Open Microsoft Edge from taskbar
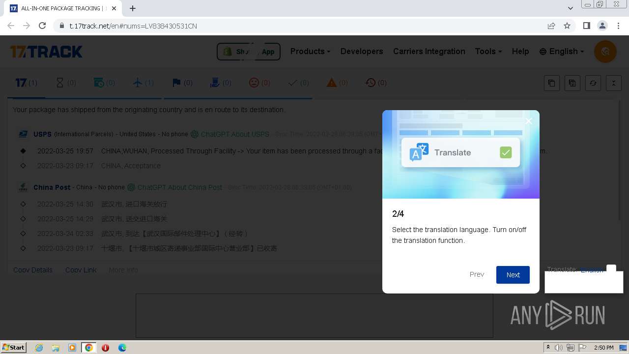This screenshot has height=354, width=629. point(122,348)
